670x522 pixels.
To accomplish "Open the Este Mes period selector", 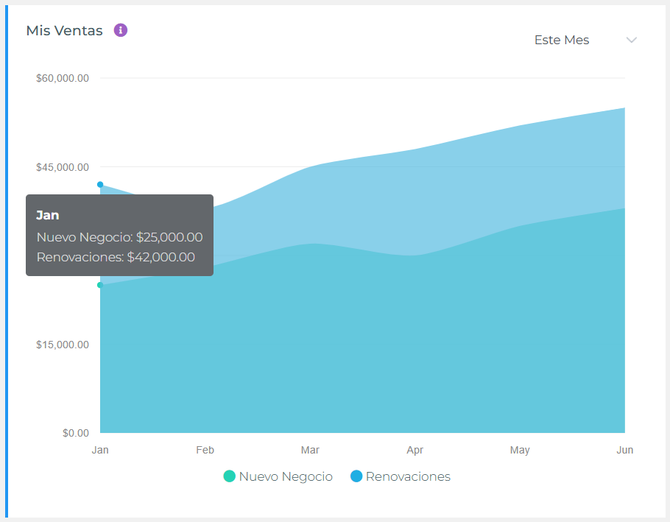I will (x=562, y=40).
